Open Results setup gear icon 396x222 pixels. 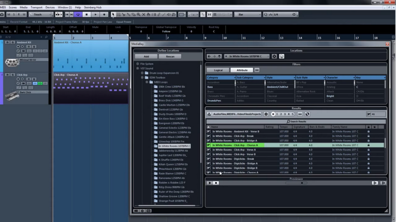[266, 114]
